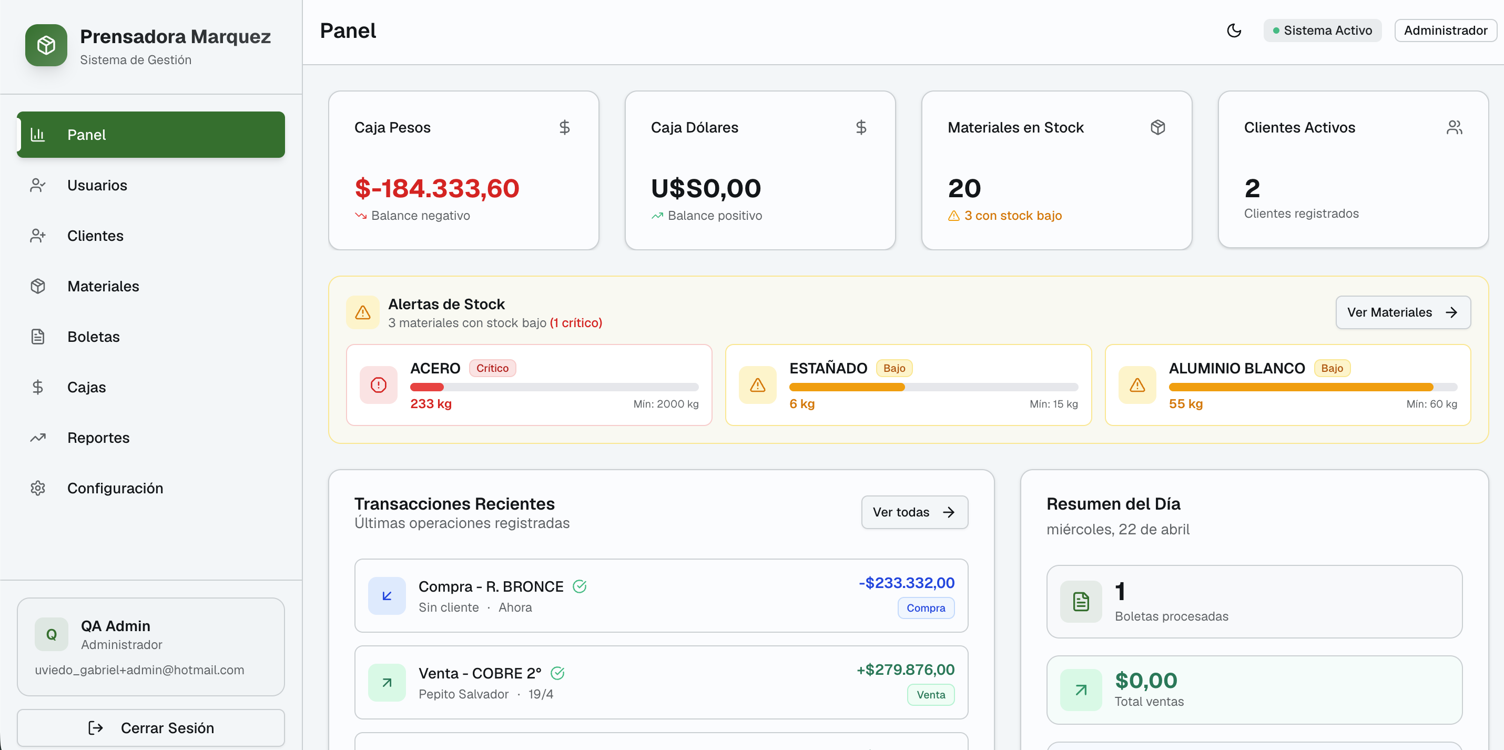Open the Administrador dropdown
This screenshot has height=750, width=1504.
[x=1445, y=30]
